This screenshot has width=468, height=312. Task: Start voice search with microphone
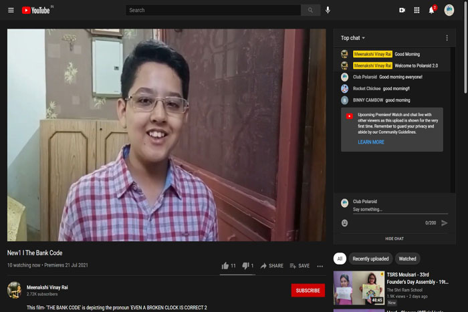[328, 10]
